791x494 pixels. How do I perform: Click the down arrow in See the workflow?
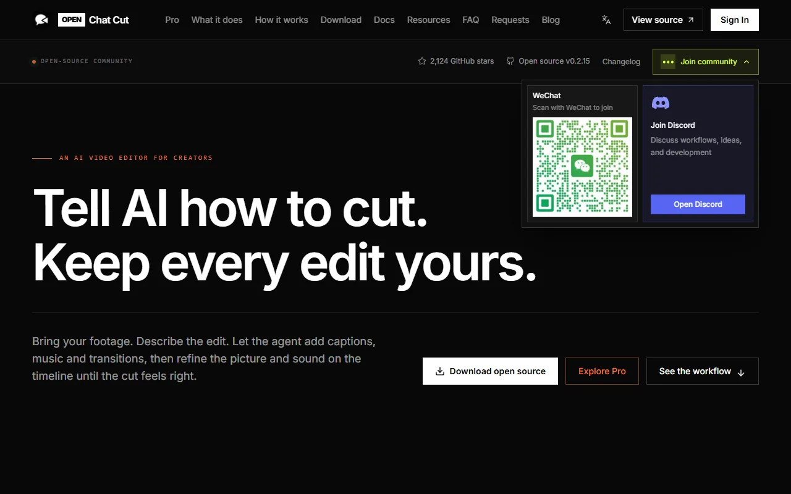[x=741, y=372]
